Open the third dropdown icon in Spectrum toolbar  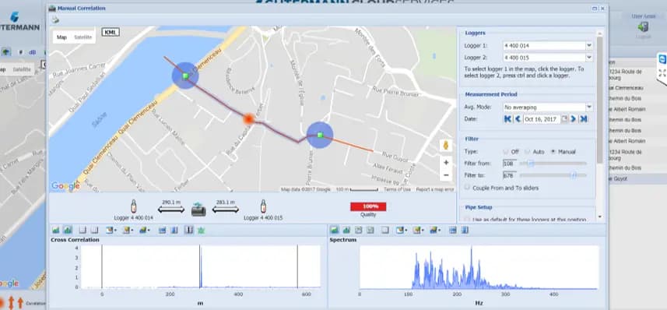tap(435, 230)
